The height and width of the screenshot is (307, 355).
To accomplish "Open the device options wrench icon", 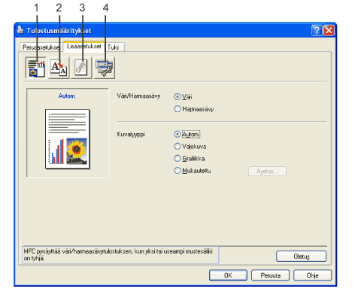I will click(x=105, y=68).
